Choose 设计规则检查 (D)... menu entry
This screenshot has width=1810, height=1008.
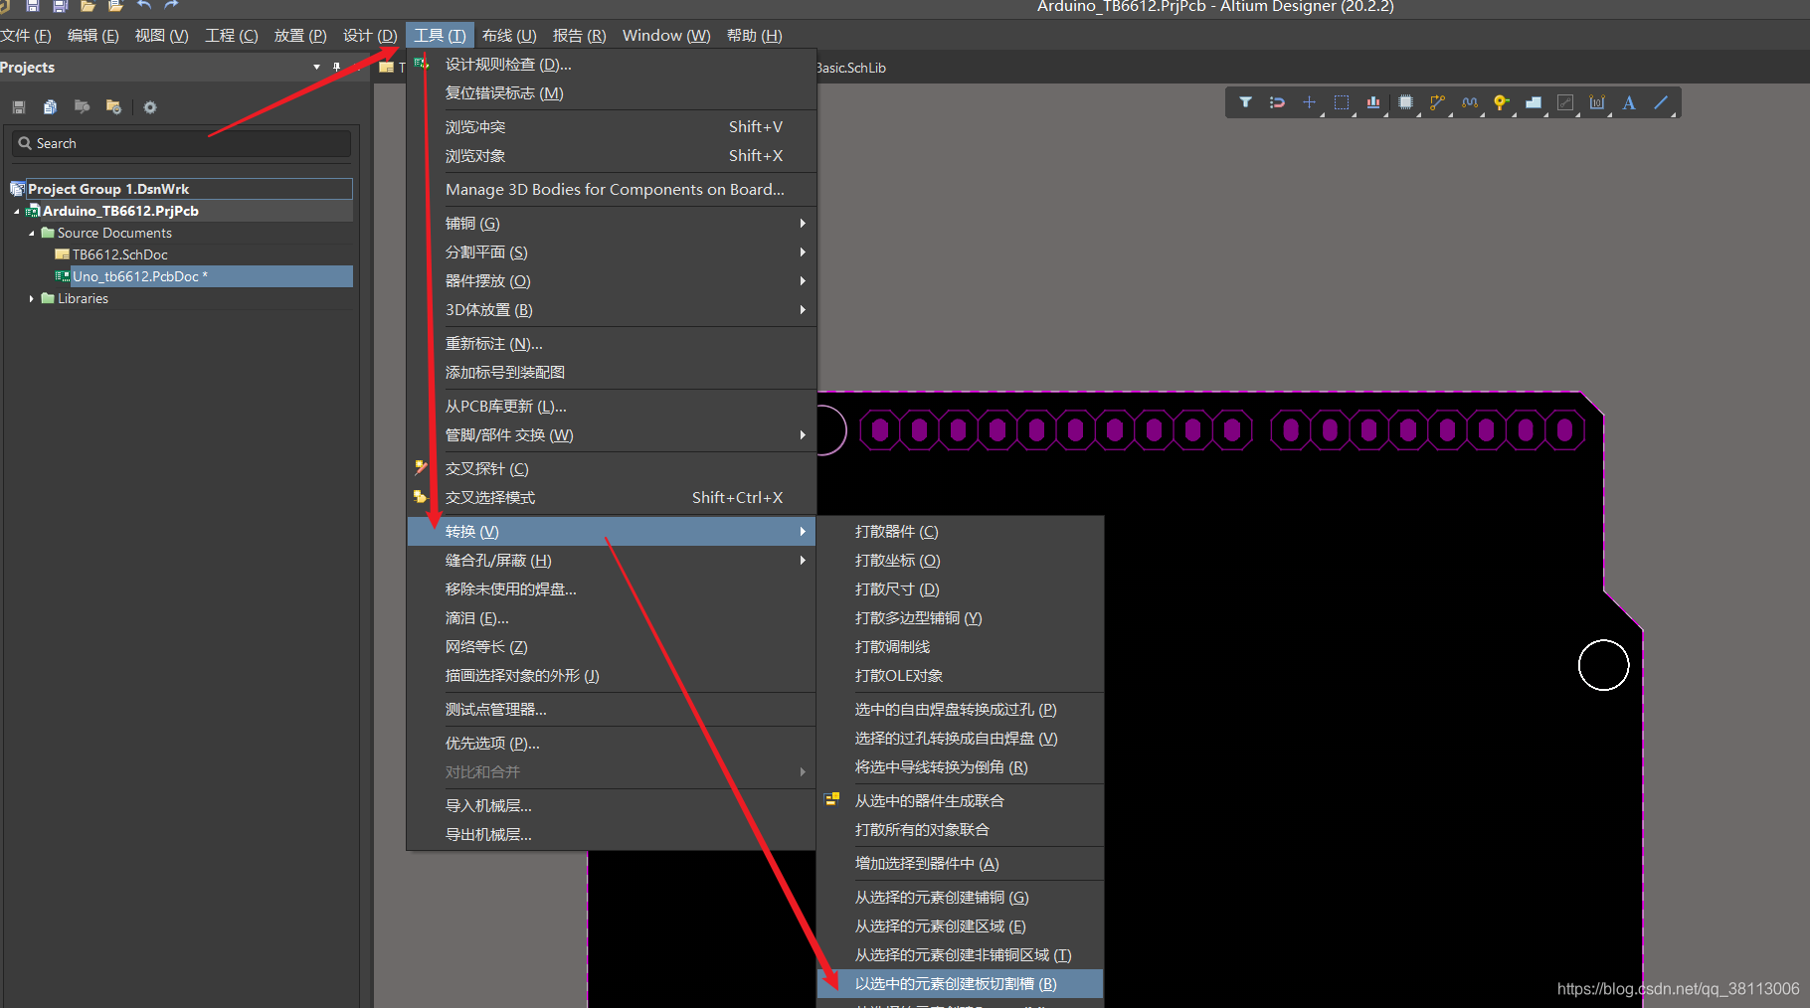(611, 65)
